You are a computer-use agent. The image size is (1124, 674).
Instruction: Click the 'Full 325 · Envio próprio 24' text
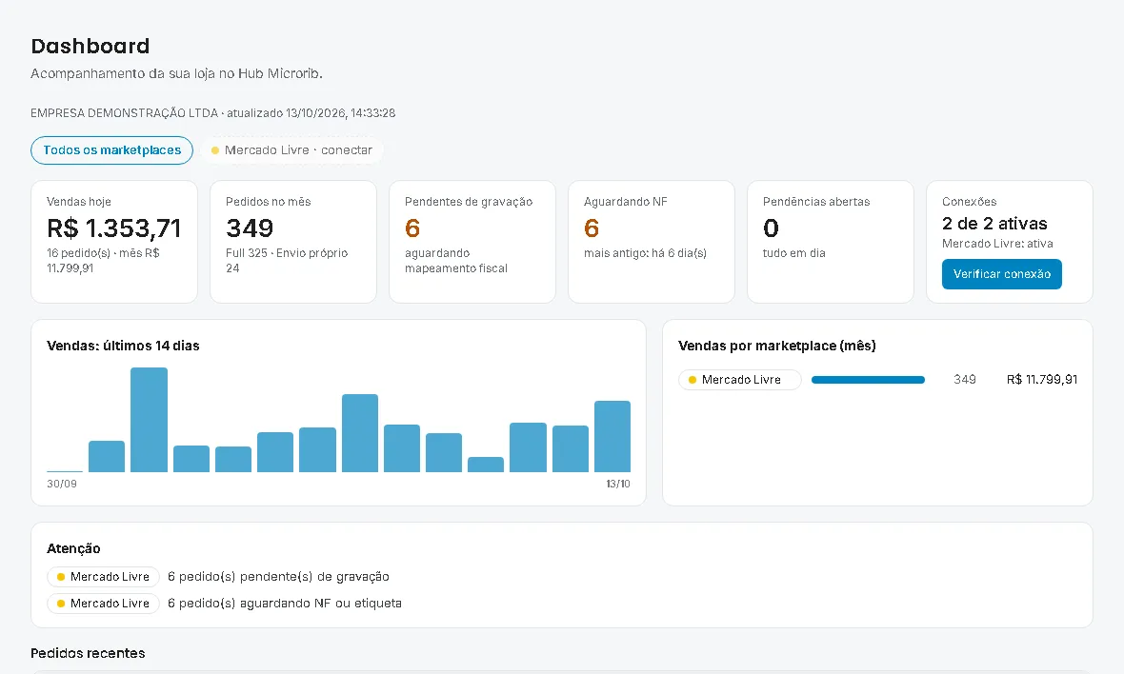click(287, 261)
